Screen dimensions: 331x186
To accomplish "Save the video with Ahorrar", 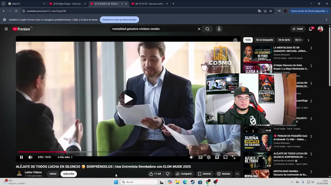I will (x=204, y=174).
